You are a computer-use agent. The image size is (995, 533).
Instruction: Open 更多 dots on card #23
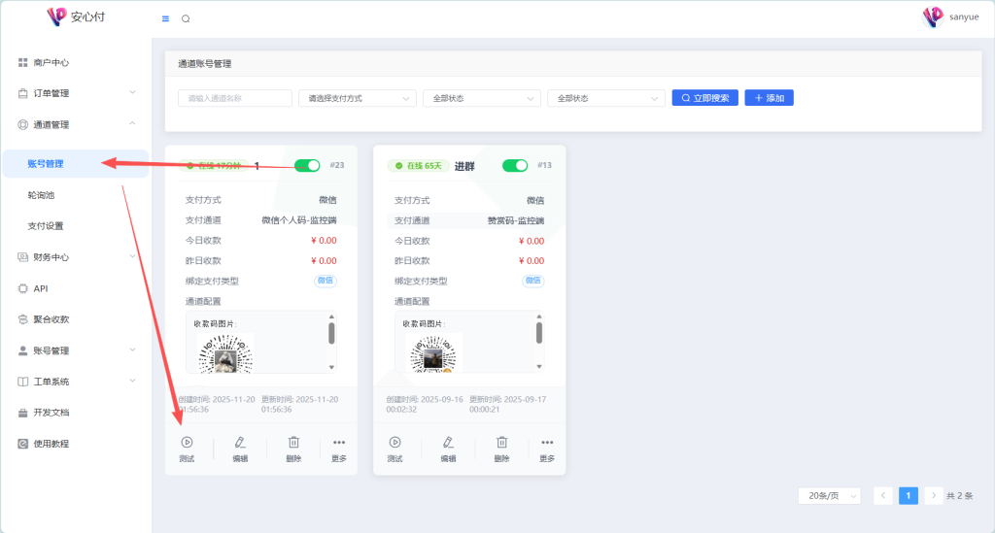click(x=339, y=443)
